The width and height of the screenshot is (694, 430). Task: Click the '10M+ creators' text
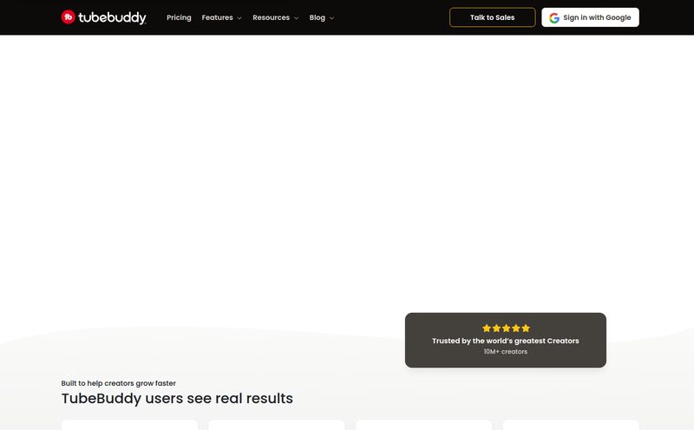point(506,352)
